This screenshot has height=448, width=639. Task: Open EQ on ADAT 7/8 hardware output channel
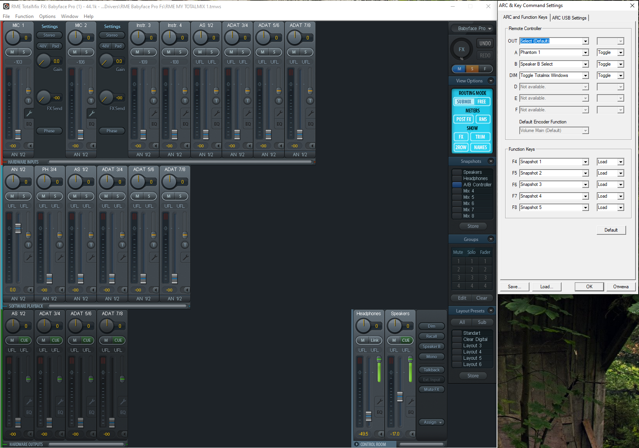click(x=123, y=412)
